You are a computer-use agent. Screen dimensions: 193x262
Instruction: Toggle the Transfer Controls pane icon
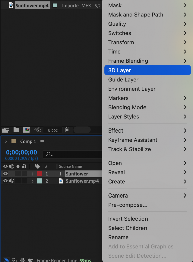point(14,260)
